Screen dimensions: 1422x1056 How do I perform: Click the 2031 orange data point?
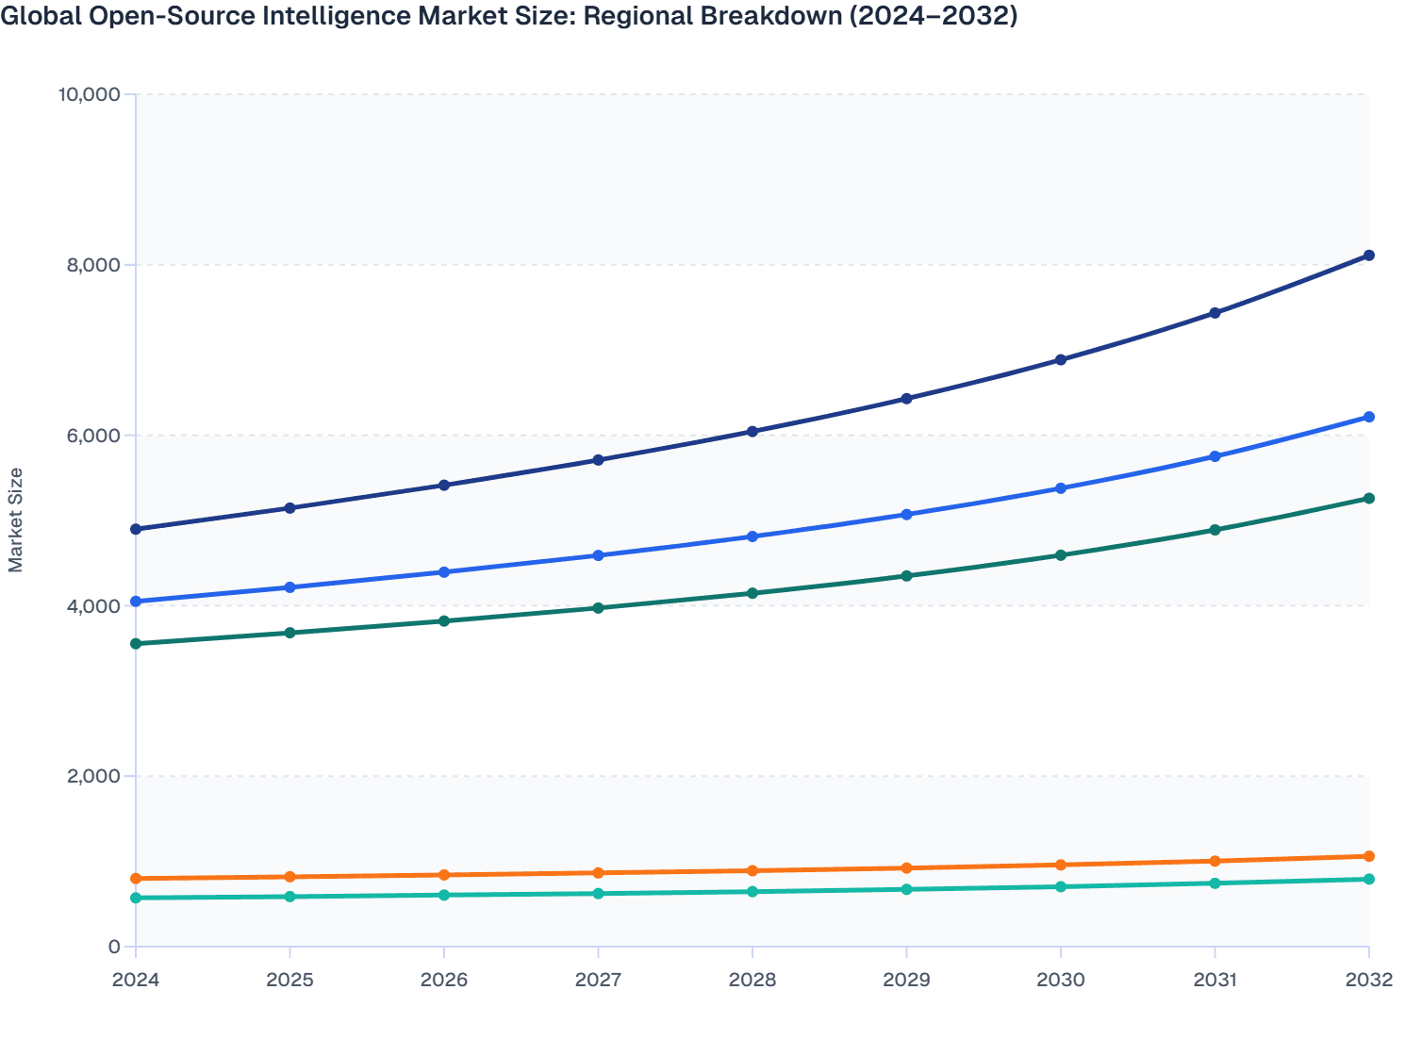tap(1215, 860)
